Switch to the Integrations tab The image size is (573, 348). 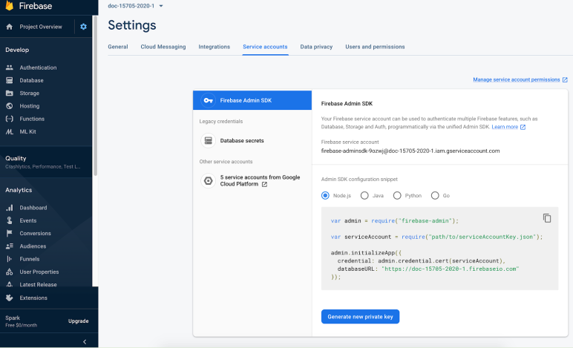(x=215, y=47)
